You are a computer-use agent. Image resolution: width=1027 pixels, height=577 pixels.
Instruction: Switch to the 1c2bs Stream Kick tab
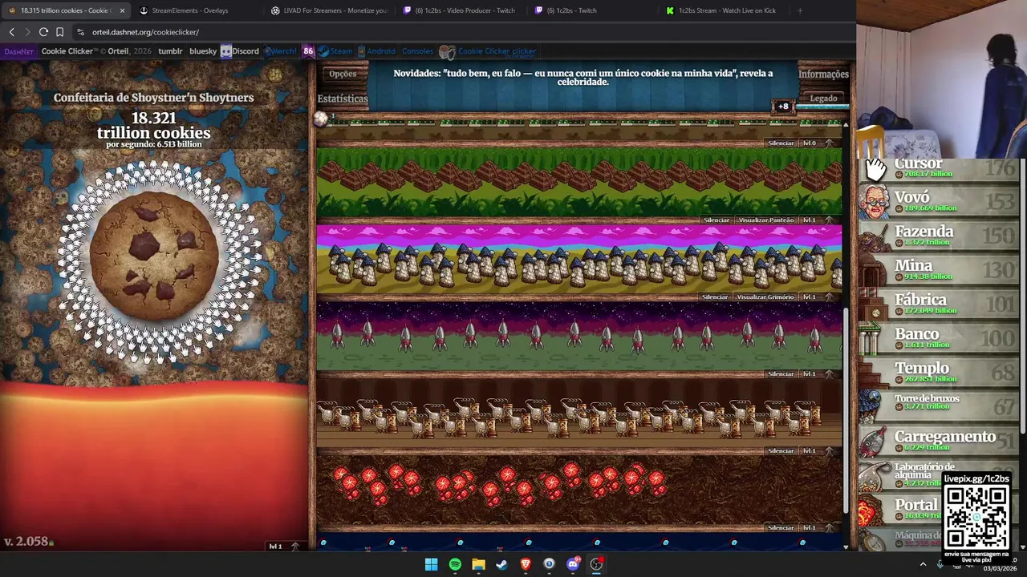722,10
